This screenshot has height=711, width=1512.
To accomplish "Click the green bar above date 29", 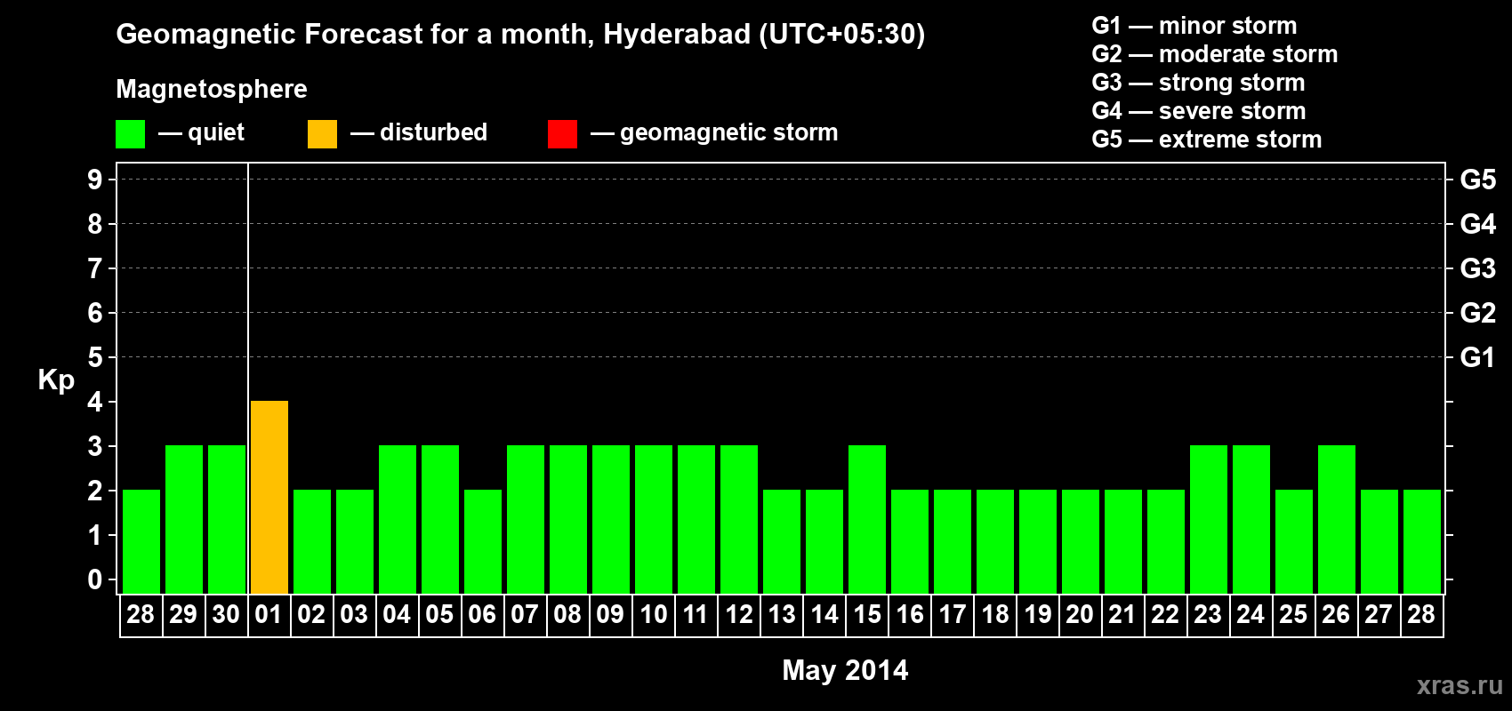I will 184,520.
